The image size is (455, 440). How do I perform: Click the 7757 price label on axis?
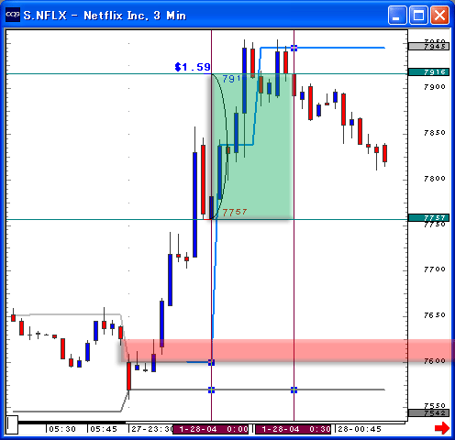tap(428, 217)
